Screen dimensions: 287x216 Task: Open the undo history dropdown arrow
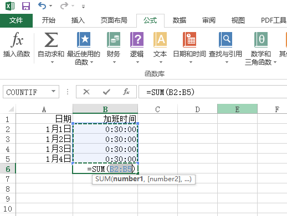50,6
